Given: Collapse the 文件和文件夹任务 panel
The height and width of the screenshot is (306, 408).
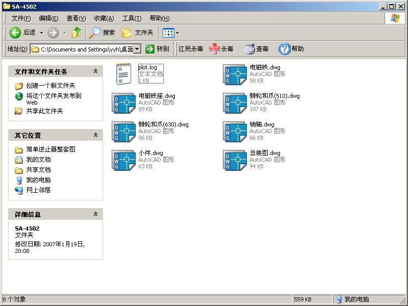Looking at the screenshot, I should (x=95, y=71).
